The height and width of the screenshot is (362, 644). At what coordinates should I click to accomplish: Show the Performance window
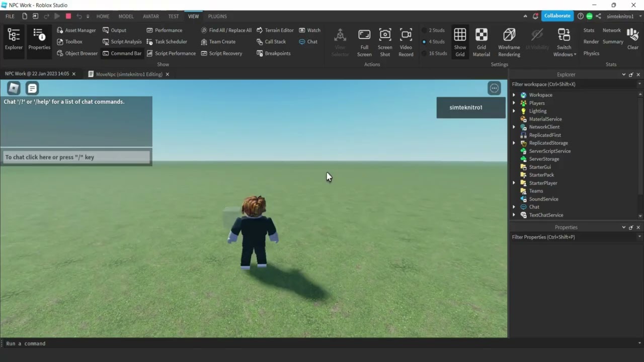tap(164, 30)
